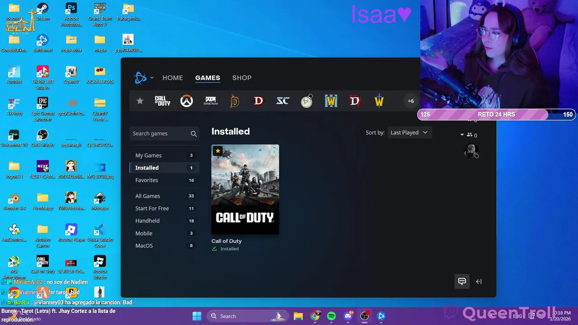Screen dimensions: 578x325
Task: Open the round bomb-shaped game icon
Action: pyautogui.click(x=307, y=101)
